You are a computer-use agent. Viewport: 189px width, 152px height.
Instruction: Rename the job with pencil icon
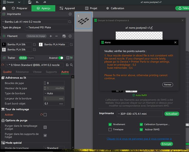[152, 28]
